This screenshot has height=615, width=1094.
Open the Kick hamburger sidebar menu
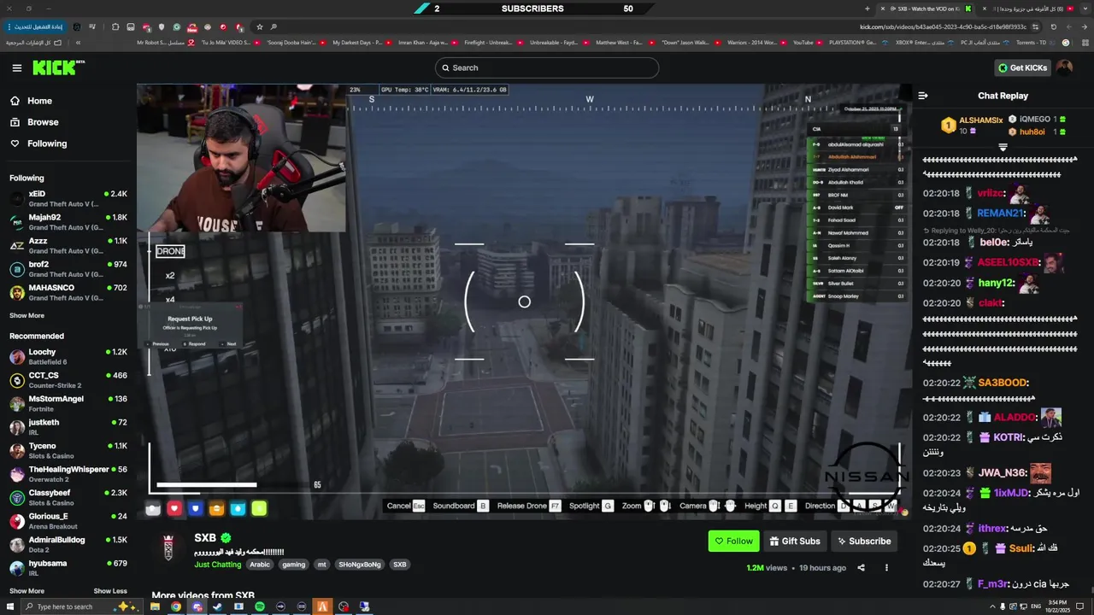coord(17,67)
